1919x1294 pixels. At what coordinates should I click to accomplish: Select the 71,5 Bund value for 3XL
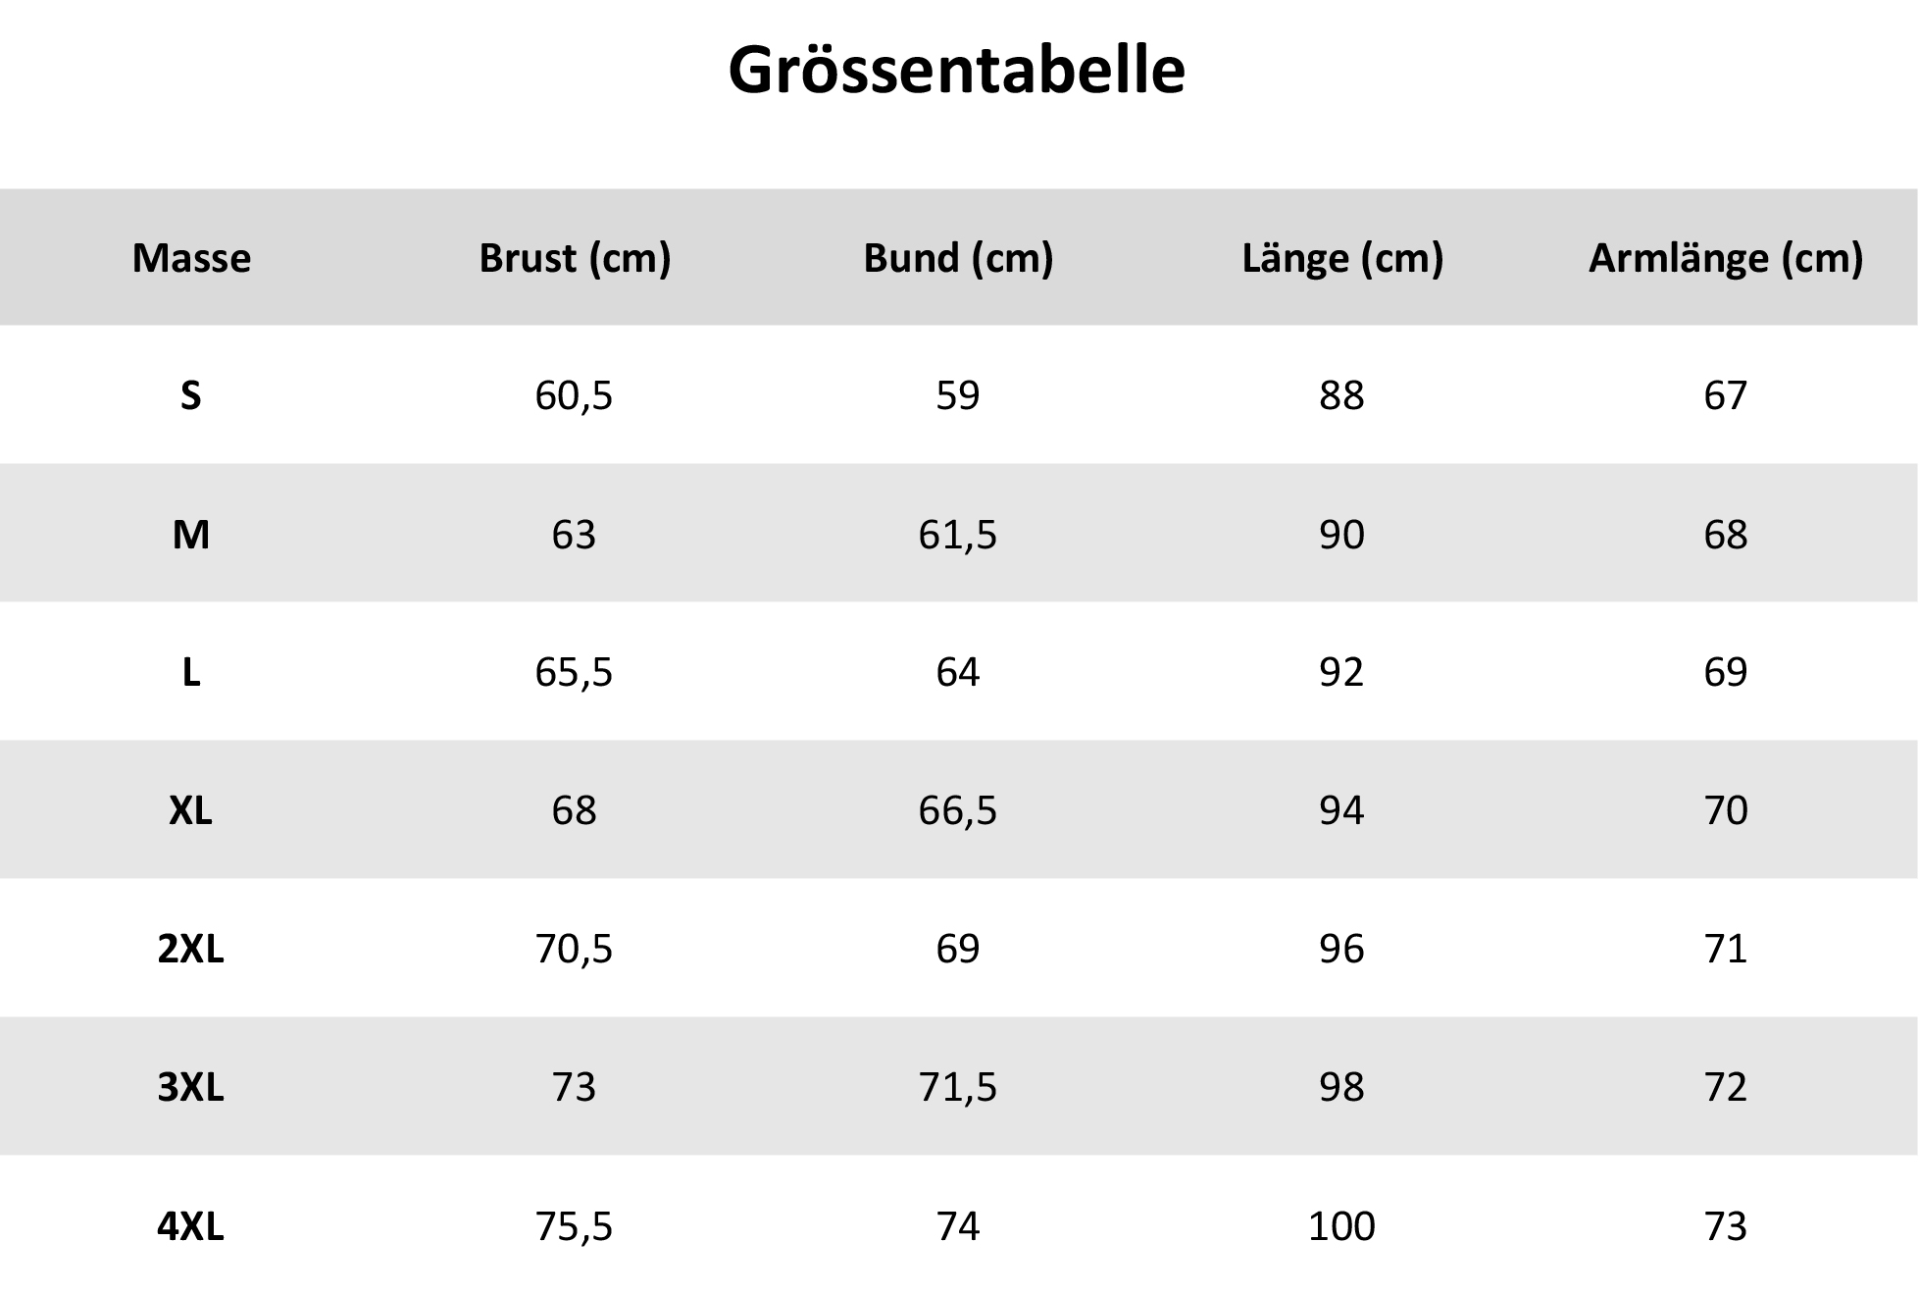[x=957, y=1087]
